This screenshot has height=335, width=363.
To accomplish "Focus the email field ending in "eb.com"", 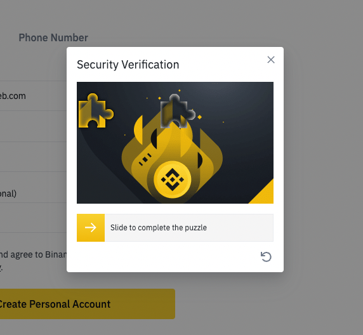I will pyautogui.click(x=33, y=96).
